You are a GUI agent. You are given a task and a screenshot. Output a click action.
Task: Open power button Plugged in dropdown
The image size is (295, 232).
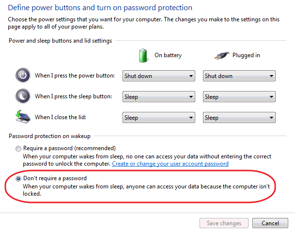239,76
